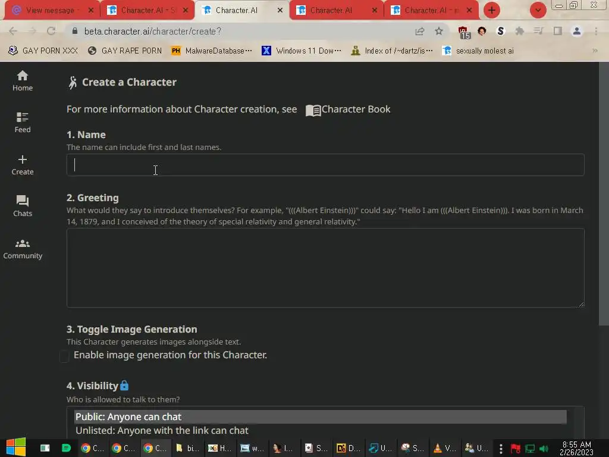Screen dimensions: 609x457
Task: Click the volume speaker tray icon
Action: point(544,449)
